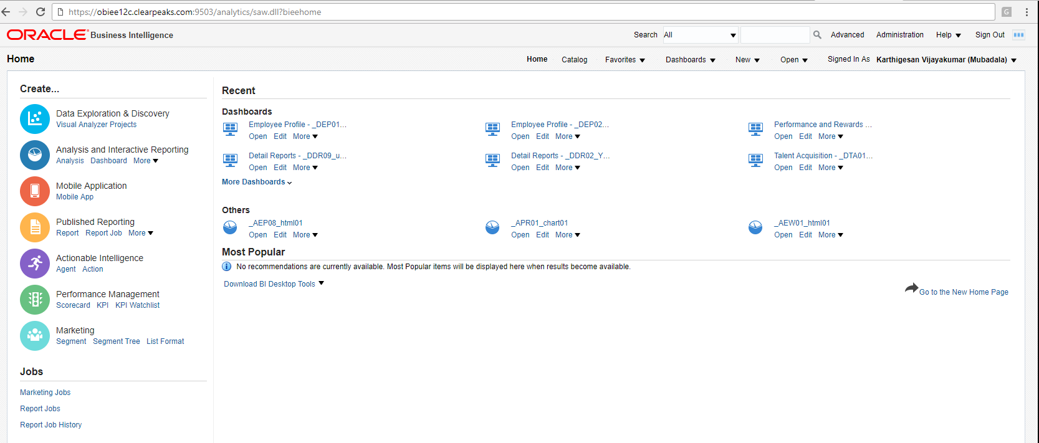1039x443 pixels.
Task: Expand the More Dashboards list
Action: pyautogui.click(x=257, y=182)
